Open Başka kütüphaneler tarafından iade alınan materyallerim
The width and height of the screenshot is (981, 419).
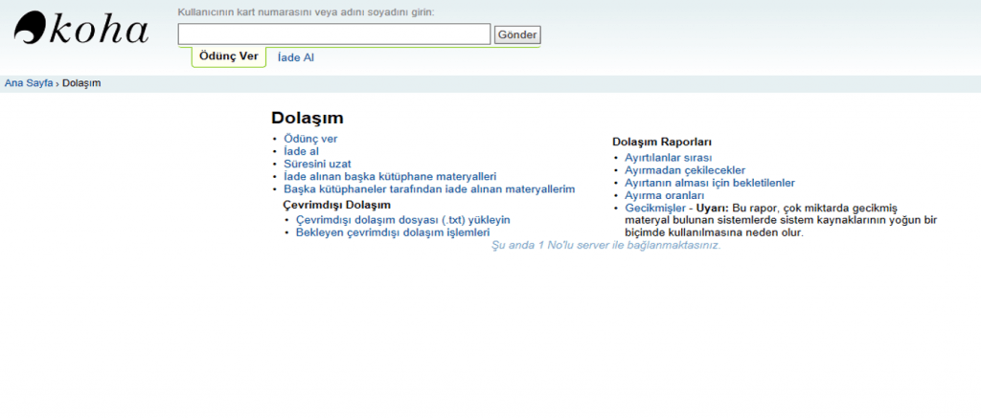point(429,188)
